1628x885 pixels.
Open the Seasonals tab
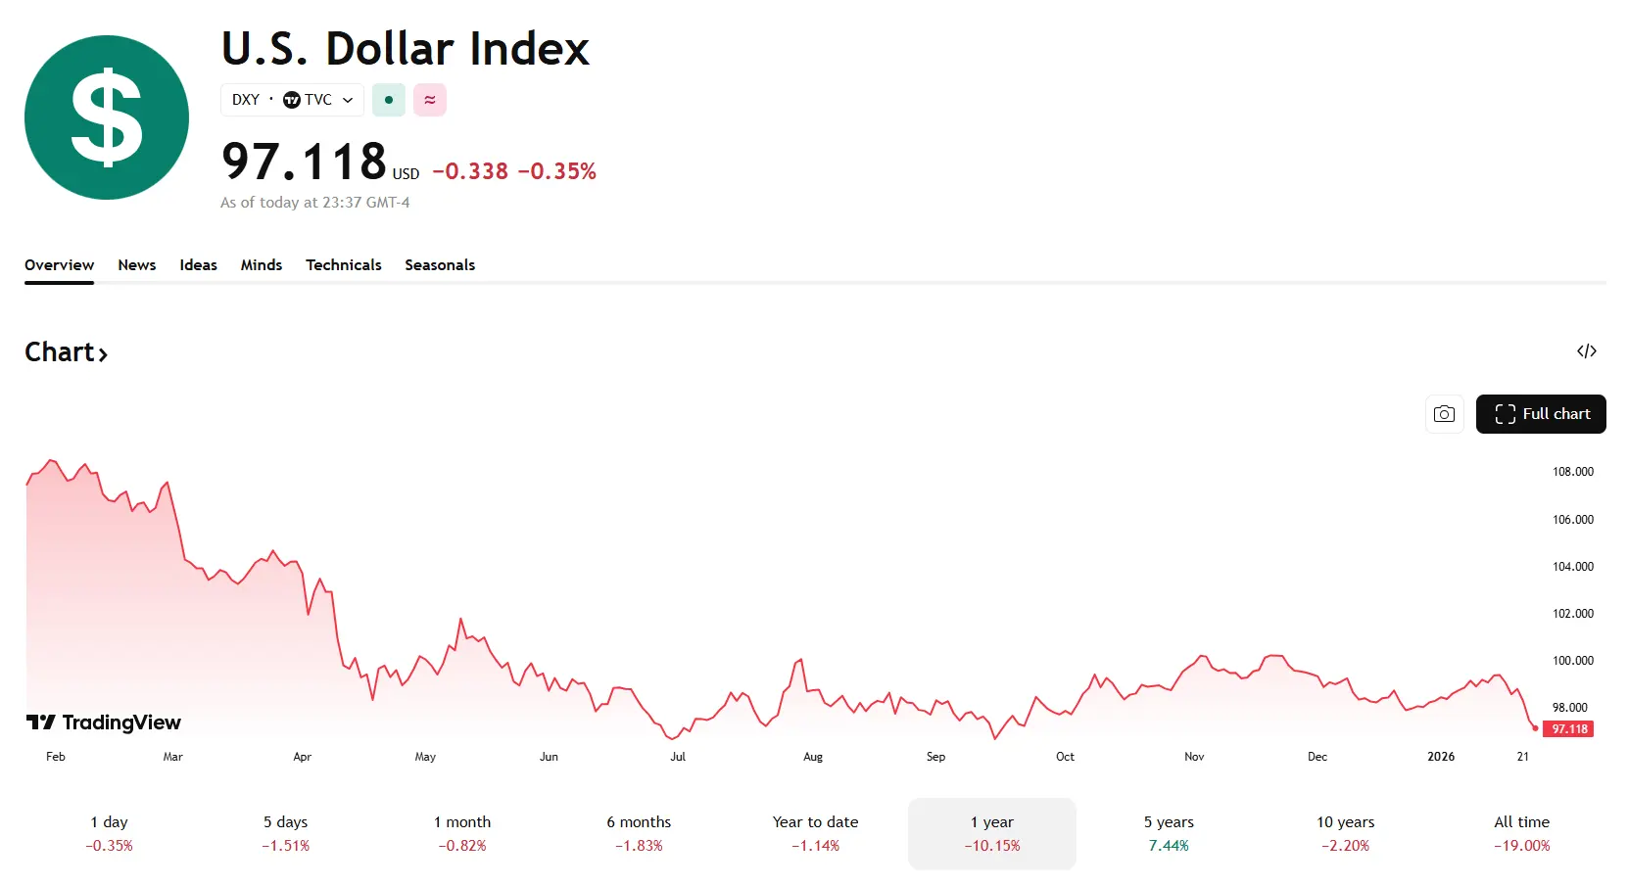[x=439, y=265]
